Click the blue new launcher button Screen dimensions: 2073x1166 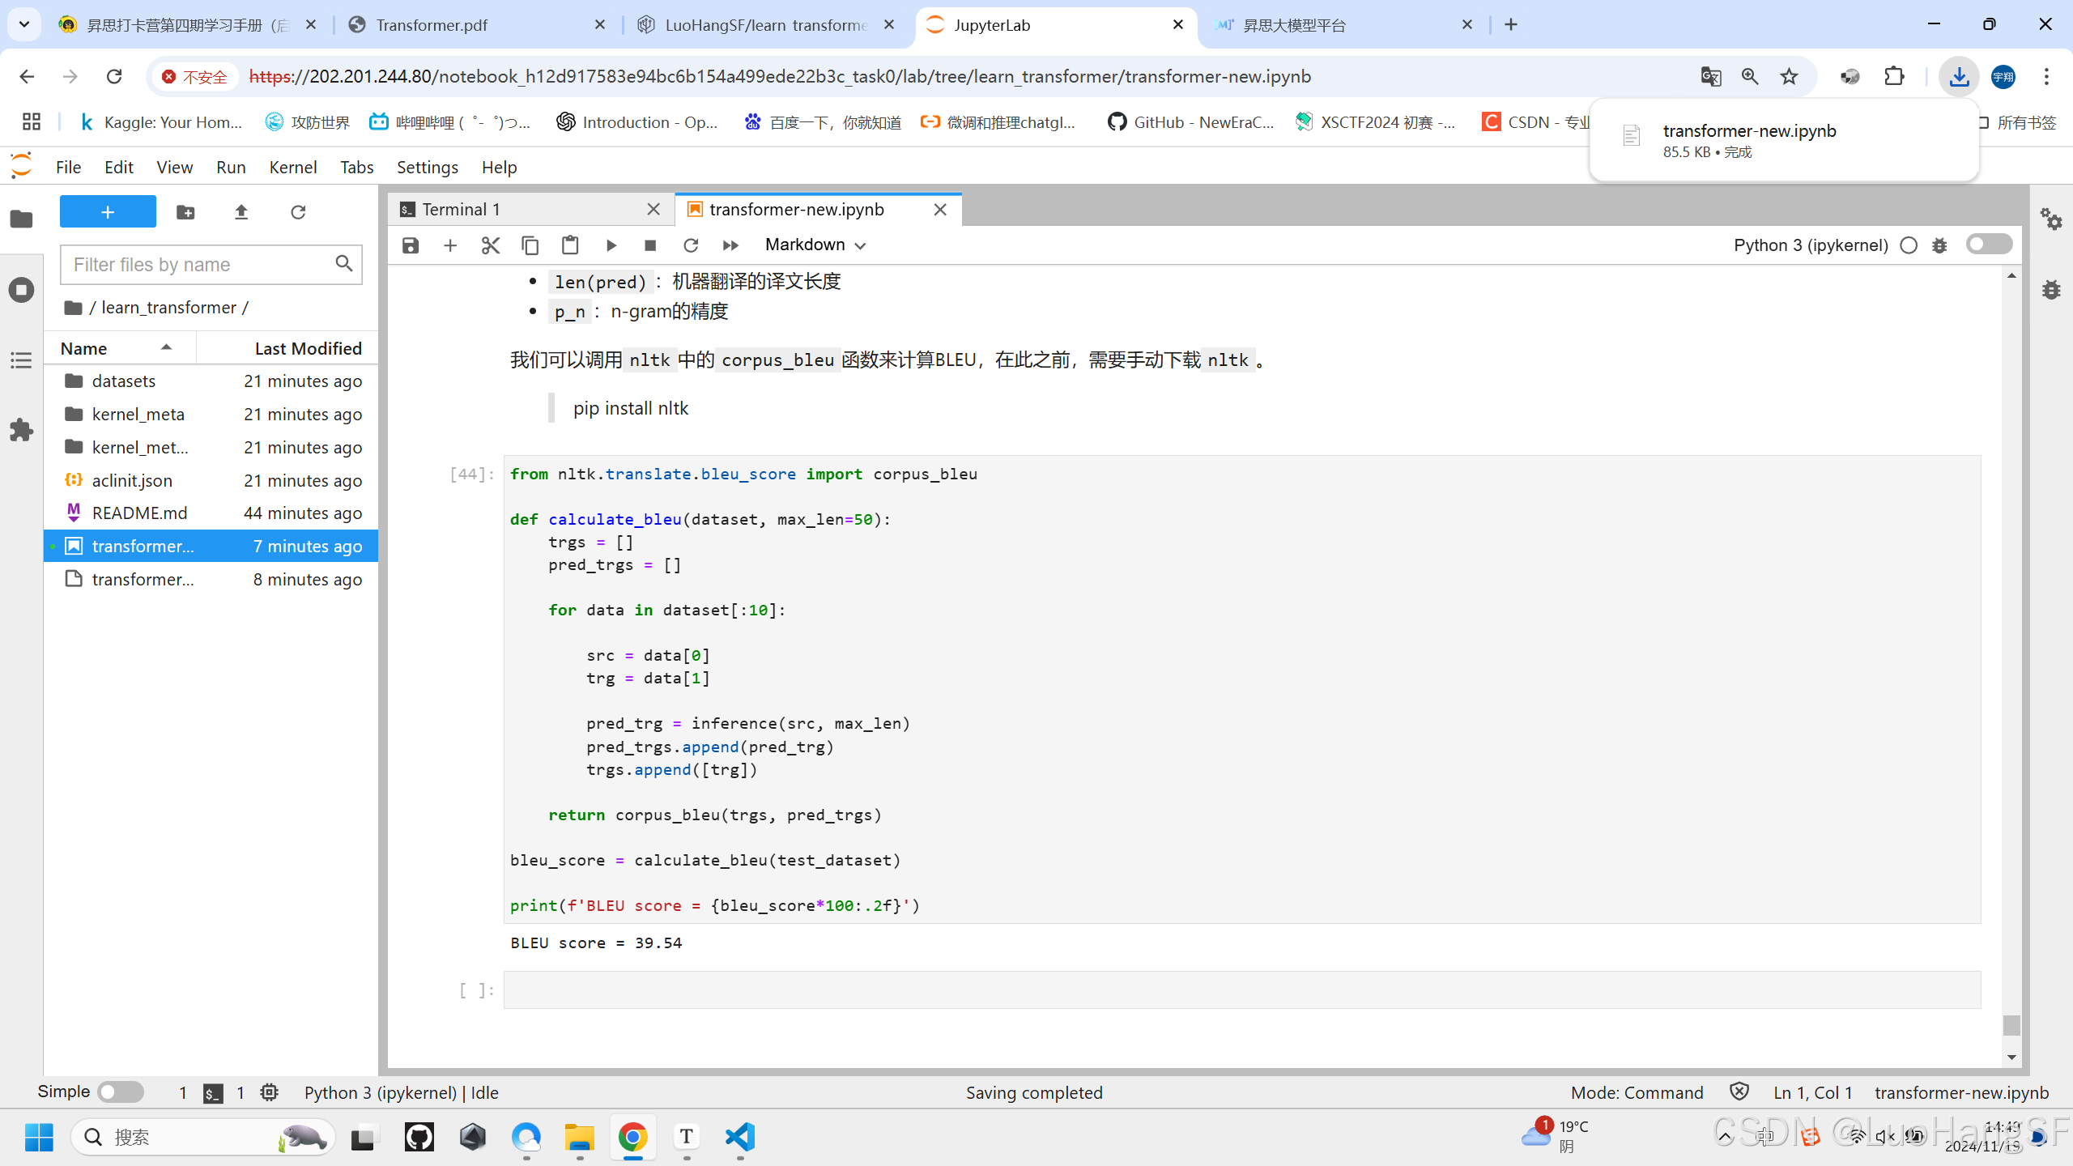[108, 211]
